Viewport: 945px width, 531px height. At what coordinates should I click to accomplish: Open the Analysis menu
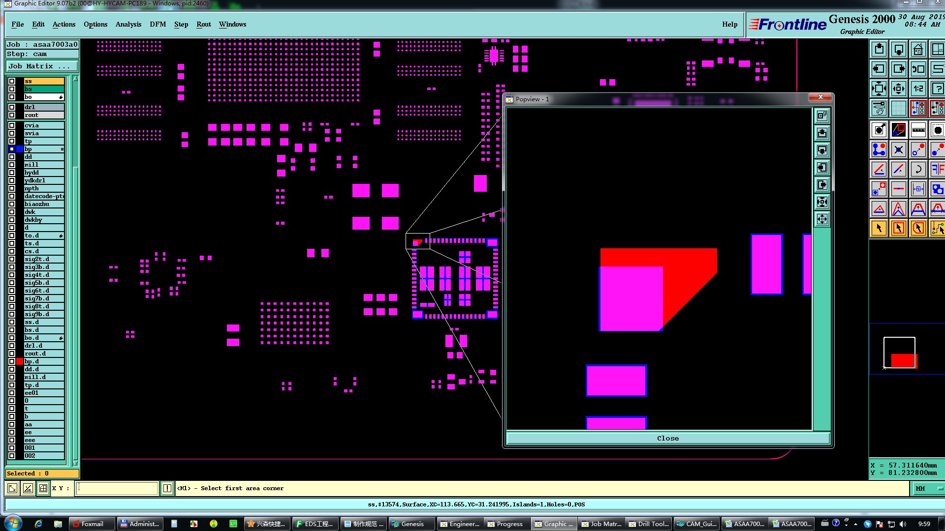128,24
